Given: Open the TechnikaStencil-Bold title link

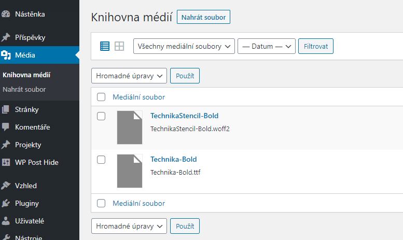Looking at the screenshot, I should [185, 116].
